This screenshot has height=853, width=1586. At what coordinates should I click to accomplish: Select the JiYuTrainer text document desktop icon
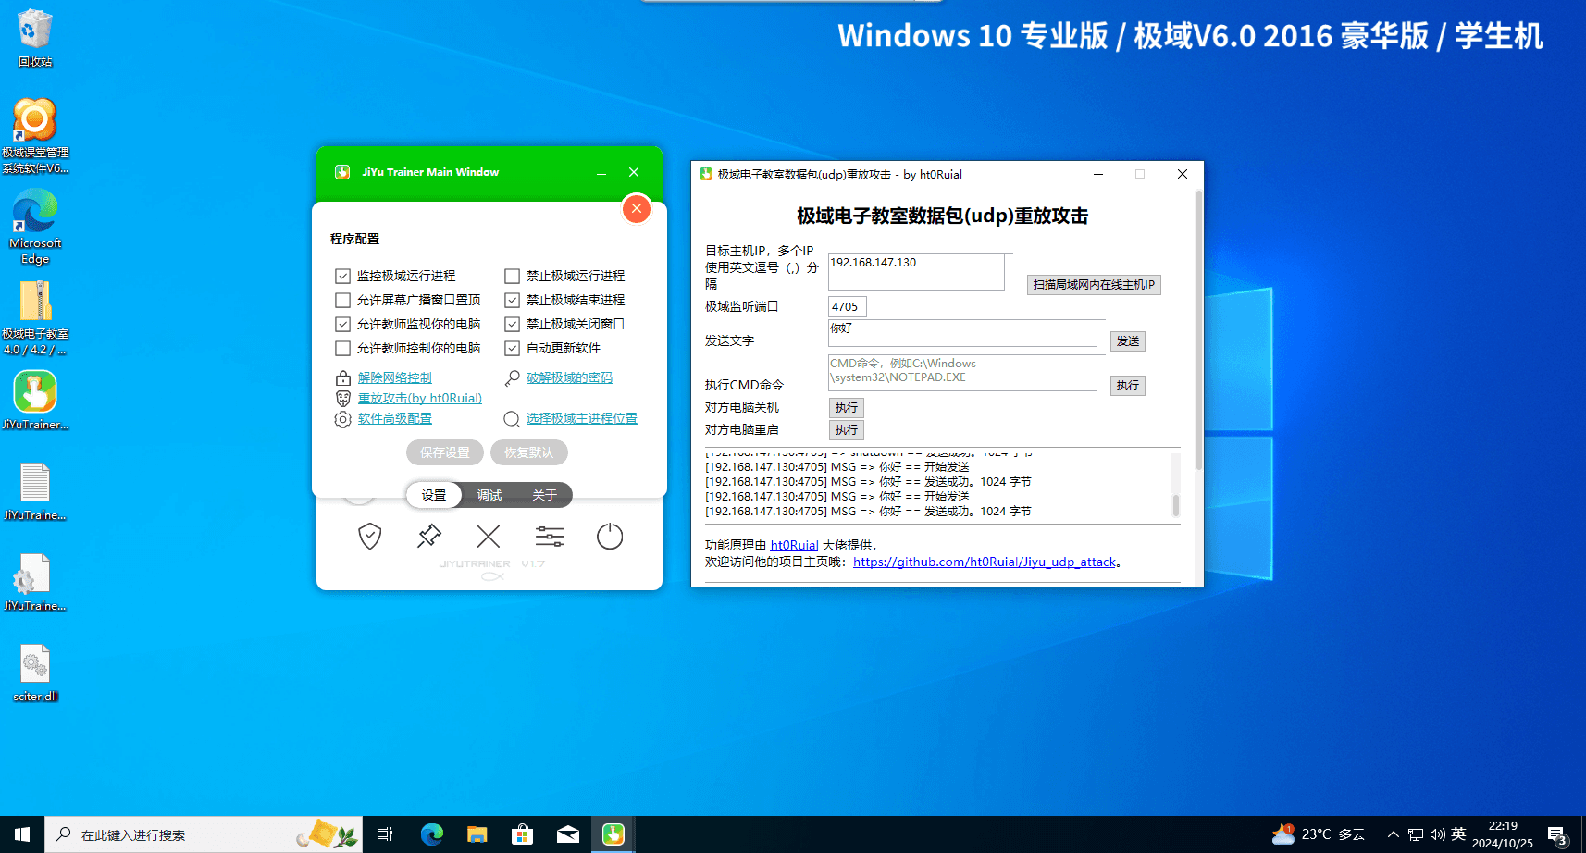point(35,491)
